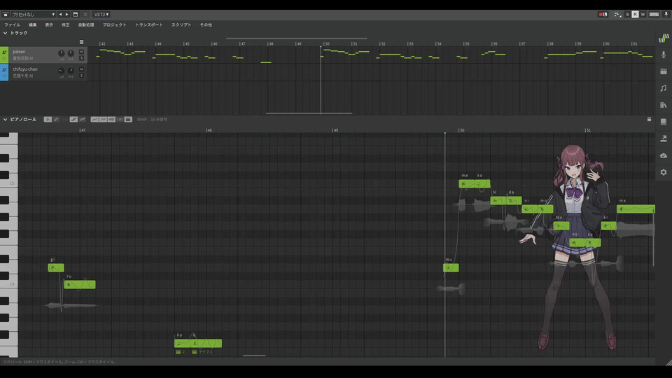This screenshot has height=378, width=672.
Task: Open the プリセットなし preset dropdown
Action: click(x=34, y=14)
